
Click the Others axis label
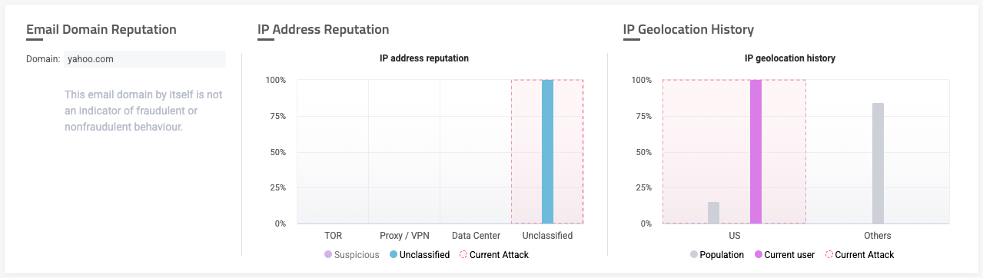coord(878,236)
